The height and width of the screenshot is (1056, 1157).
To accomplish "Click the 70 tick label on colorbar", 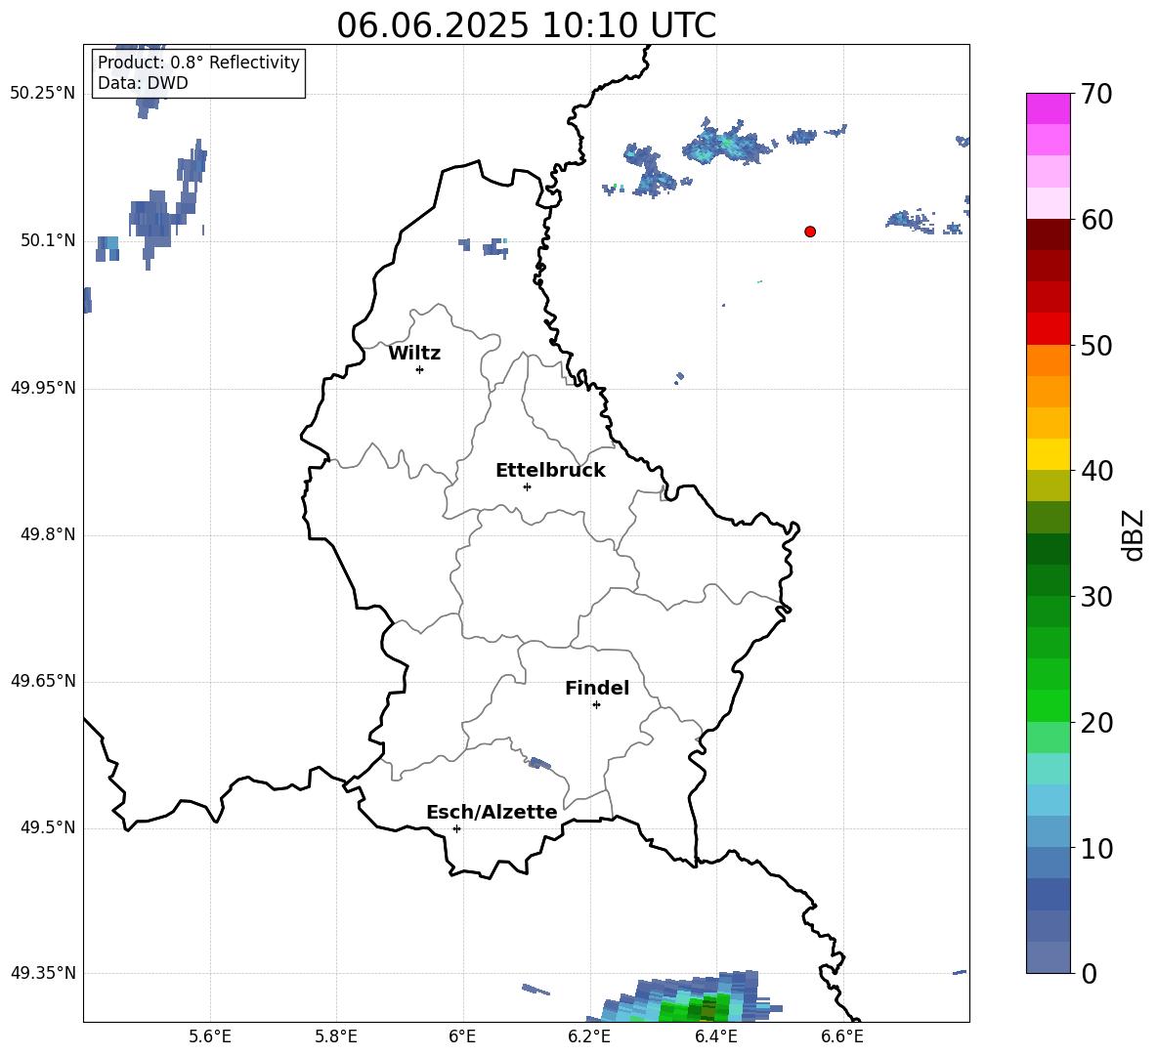I will [1096, 95].
